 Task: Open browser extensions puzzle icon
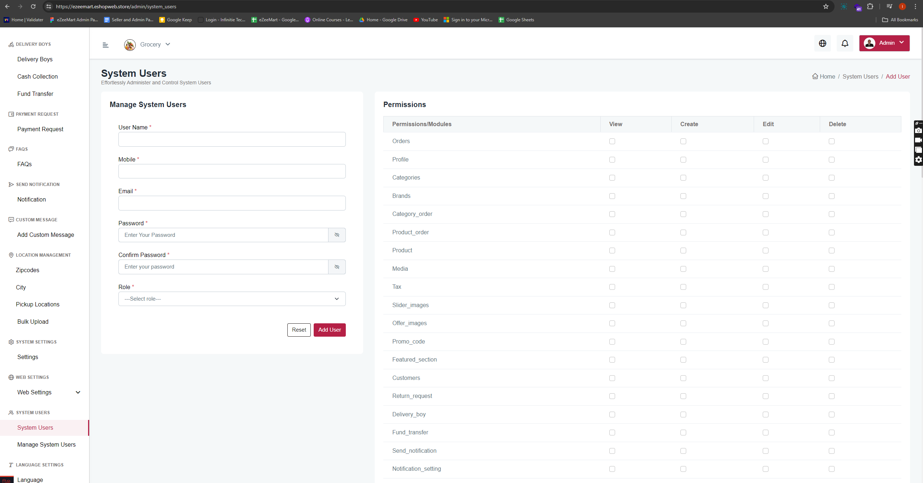pyautogui.click(x=870, y=6)
